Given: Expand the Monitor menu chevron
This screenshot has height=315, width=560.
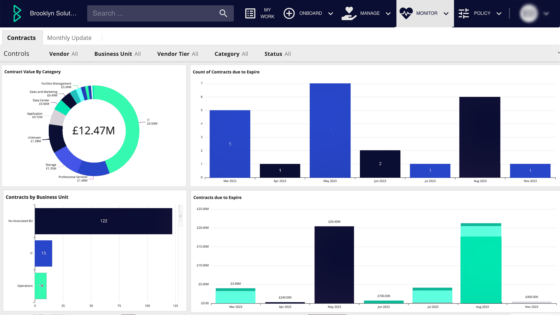Looking at the screenshot, I should [446, 13].
